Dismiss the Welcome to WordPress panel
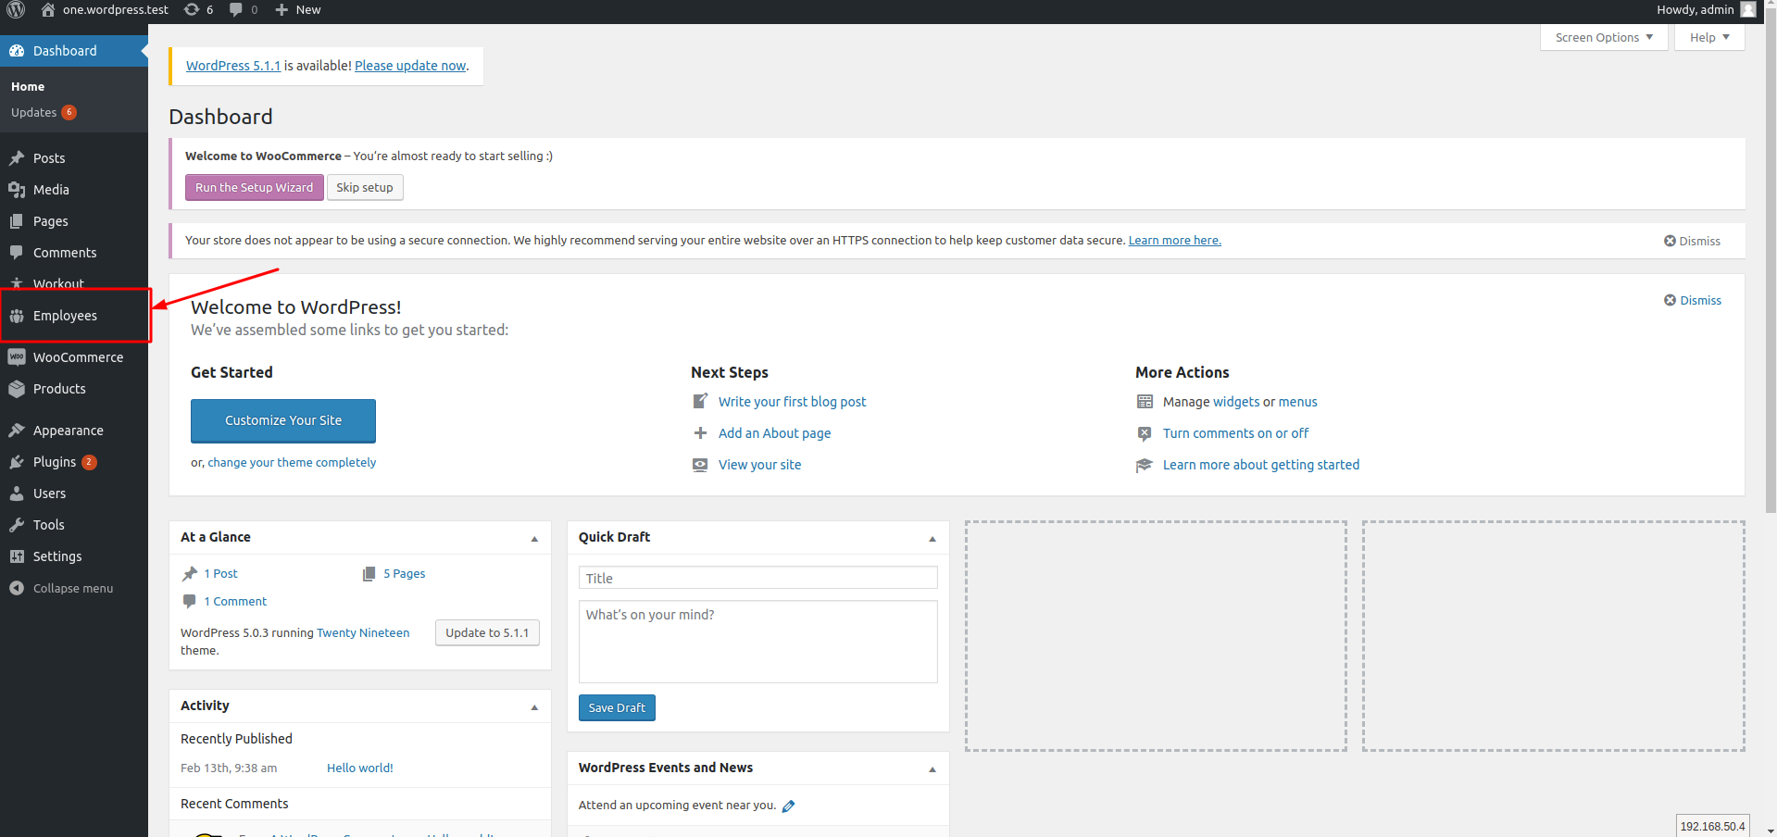This screenshot has height=837, width=1777. click(1693, 300)
